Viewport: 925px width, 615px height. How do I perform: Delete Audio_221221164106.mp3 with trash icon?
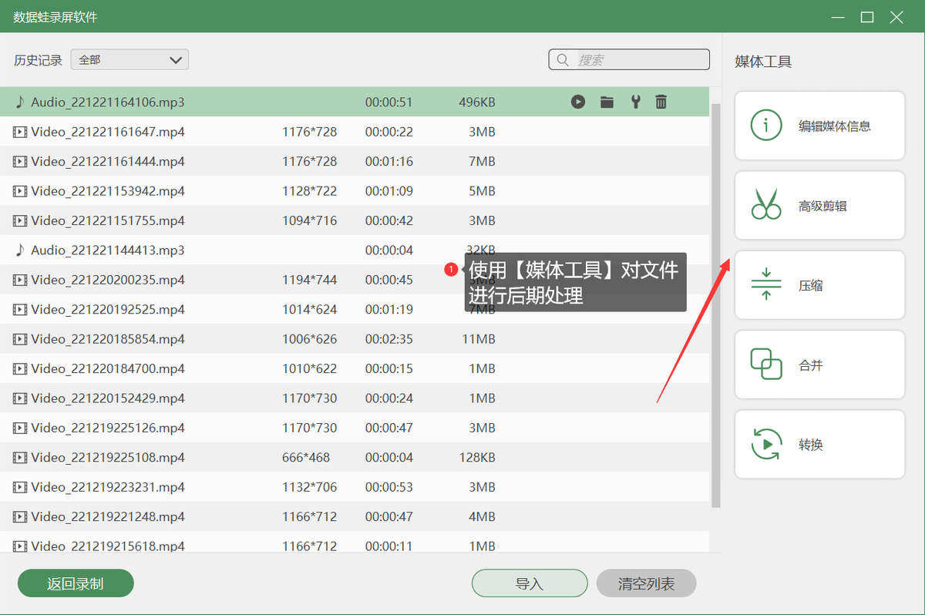click(661, 102)
